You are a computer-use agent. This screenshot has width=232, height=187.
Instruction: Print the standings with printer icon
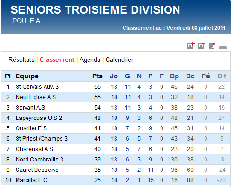pos(223,45)
